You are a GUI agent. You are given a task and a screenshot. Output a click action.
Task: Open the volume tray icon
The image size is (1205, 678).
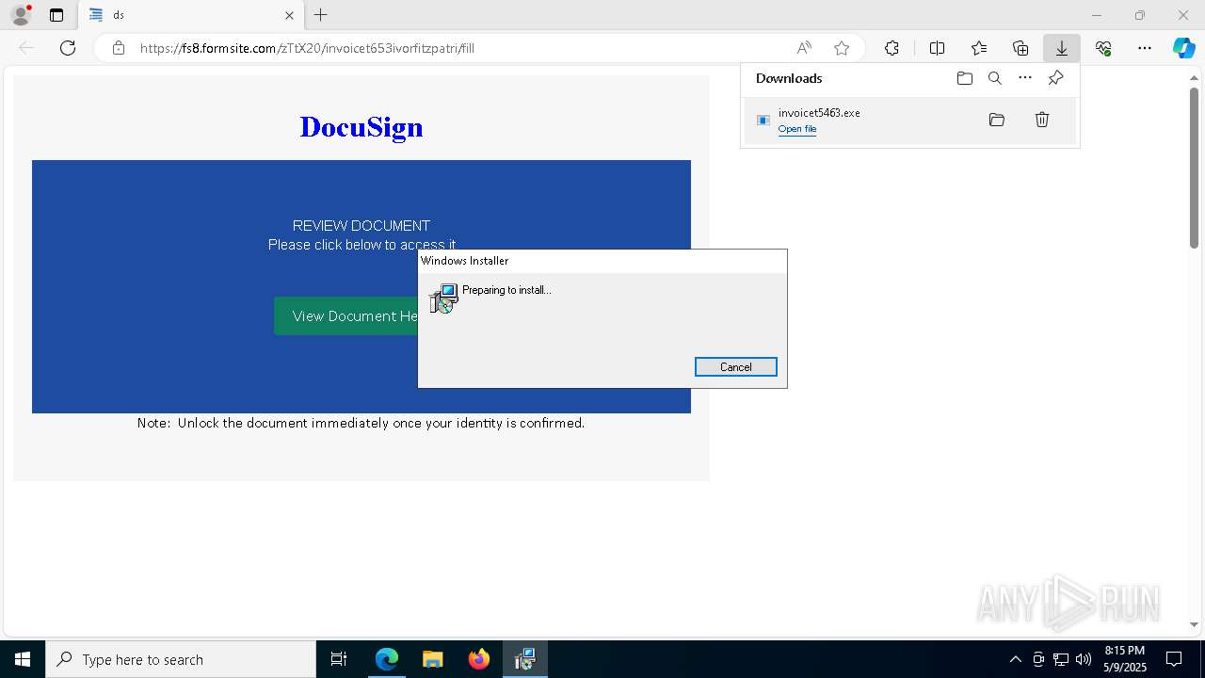coord(1084,659)
